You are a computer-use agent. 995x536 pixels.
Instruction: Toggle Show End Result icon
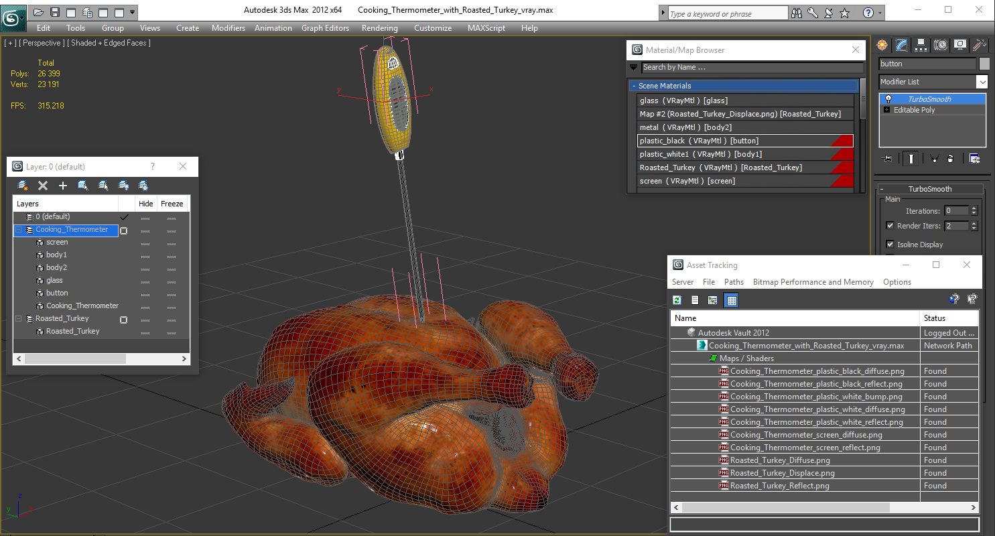911,159
